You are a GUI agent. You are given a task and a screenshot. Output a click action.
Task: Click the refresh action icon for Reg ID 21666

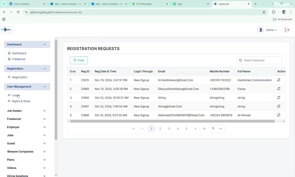coord(279,115)
